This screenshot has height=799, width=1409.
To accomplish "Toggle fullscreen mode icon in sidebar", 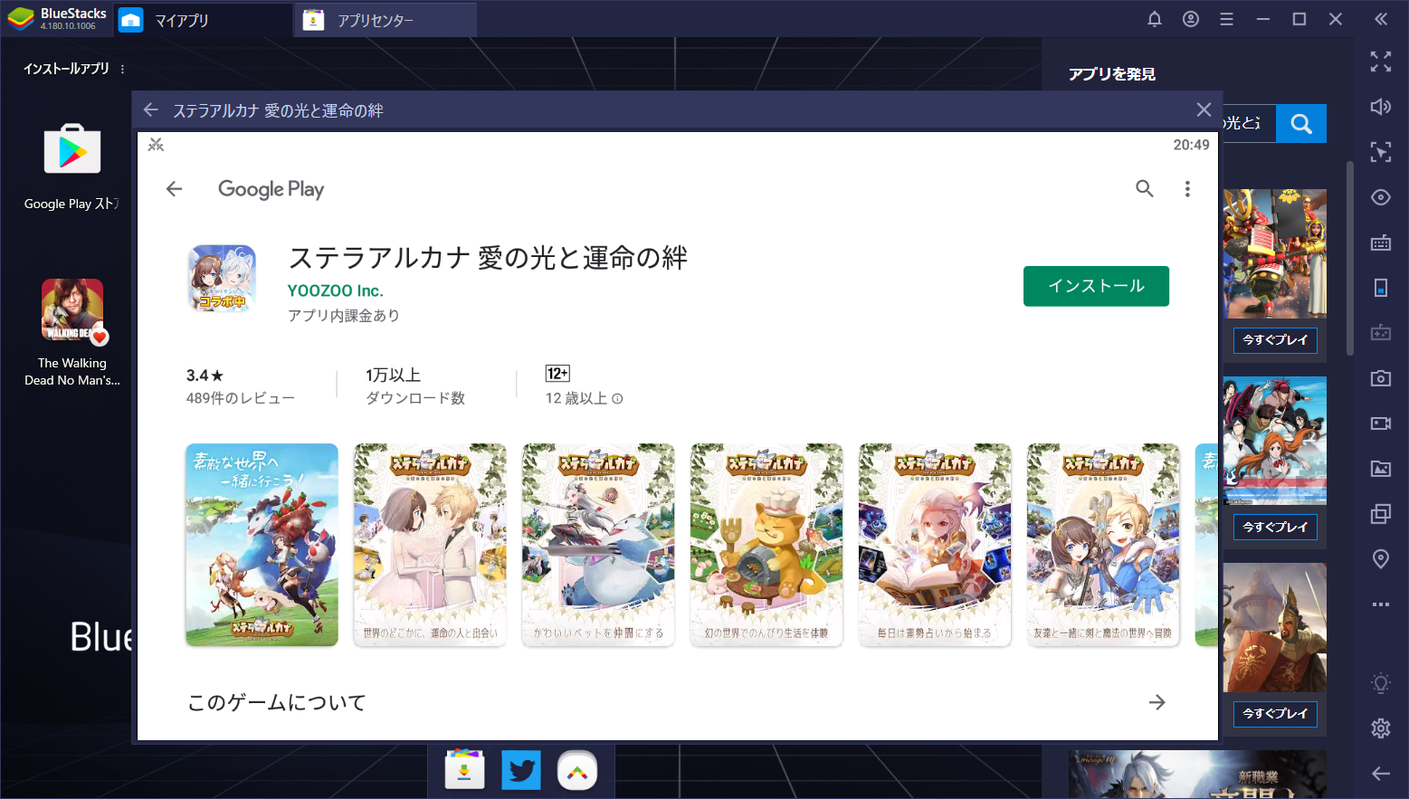I will click(x=1381, y=62).
